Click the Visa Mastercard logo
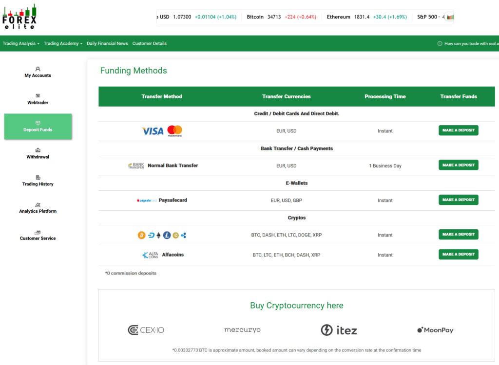The image size is (499, 365). (161, 130)
